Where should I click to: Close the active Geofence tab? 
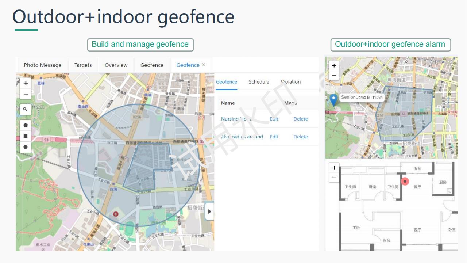pos(204,65)
